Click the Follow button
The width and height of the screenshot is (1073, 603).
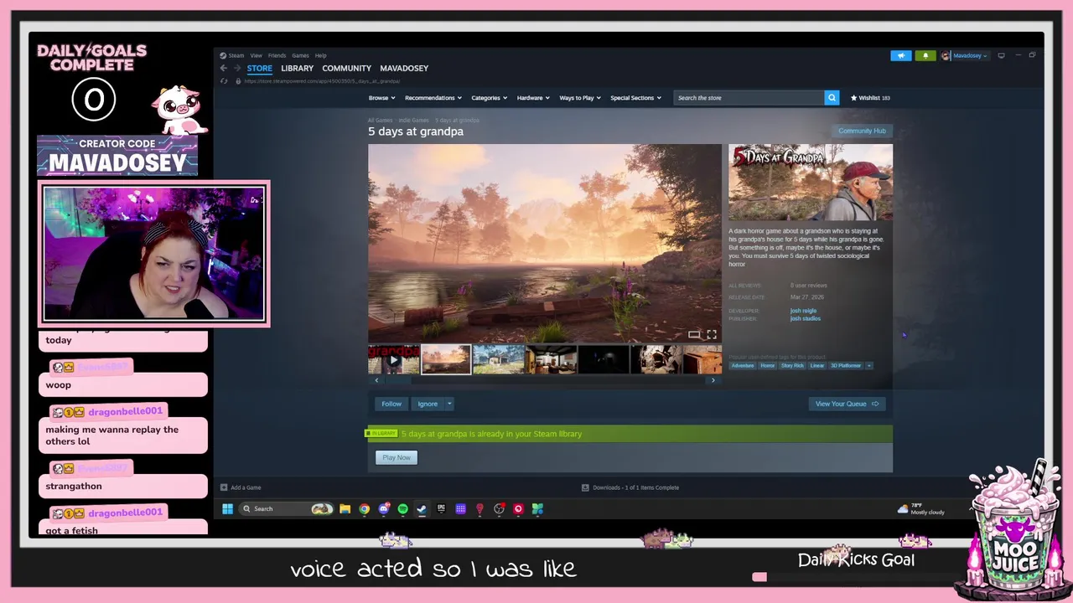[391, 404]
